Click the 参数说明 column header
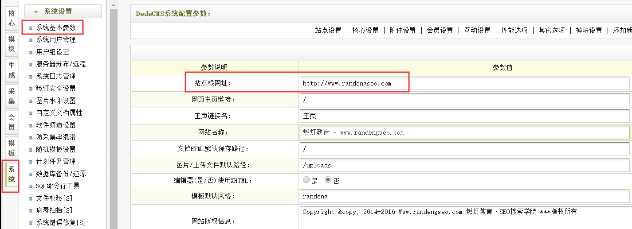Screen dimensions: 632x229 coord(214,68)
